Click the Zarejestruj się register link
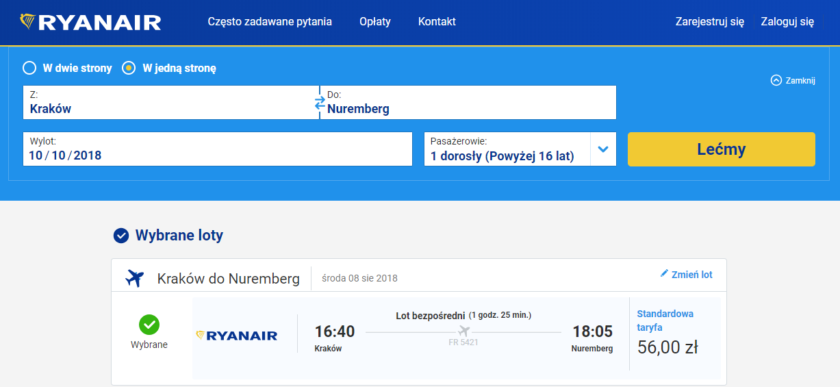 [709, 22]
